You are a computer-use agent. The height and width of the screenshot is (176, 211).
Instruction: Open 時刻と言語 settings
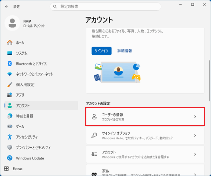point(41,116)
